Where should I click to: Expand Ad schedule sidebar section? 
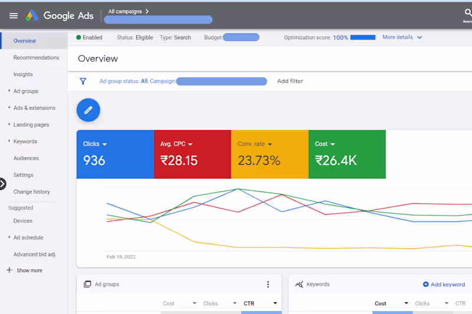coord(9,237)
